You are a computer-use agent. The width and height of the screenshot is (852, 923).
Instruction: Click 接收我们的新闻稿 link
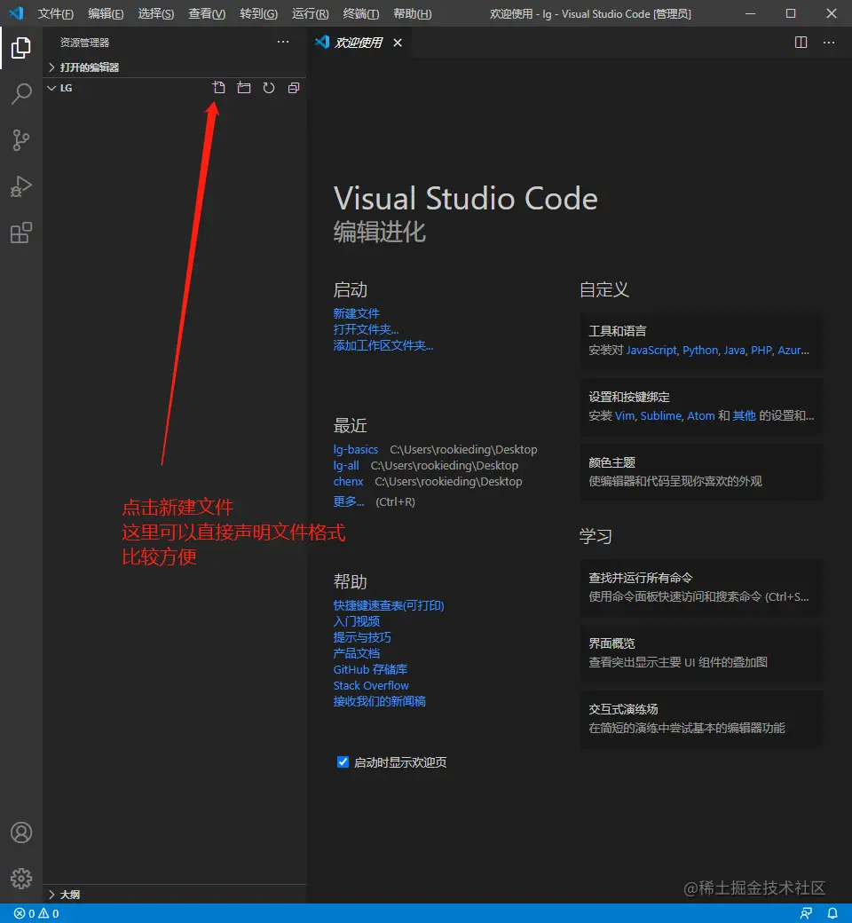pos(379,701)
